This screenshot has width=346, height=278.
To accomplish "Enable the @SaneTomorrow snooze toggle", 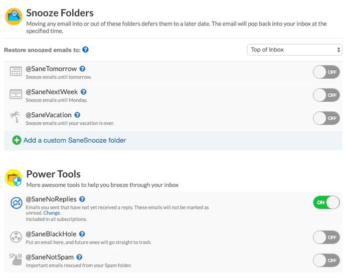I will point(326,72).
